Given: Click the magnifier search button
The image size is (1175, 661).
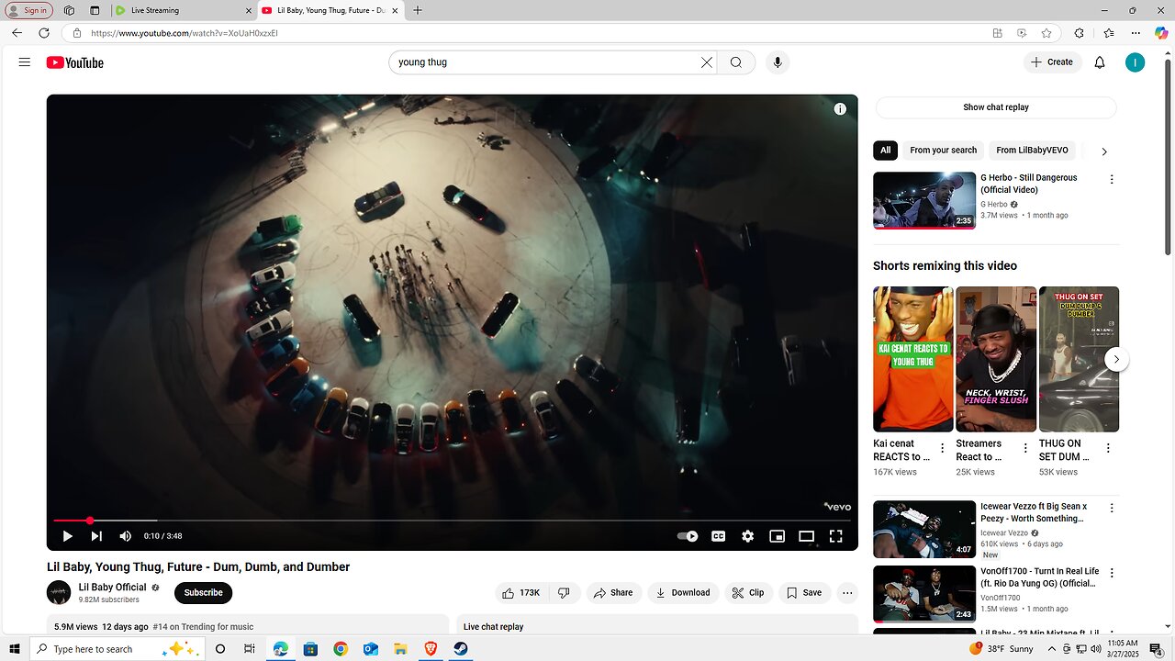Looking at the screenshot, I should [x=736, y=62].
